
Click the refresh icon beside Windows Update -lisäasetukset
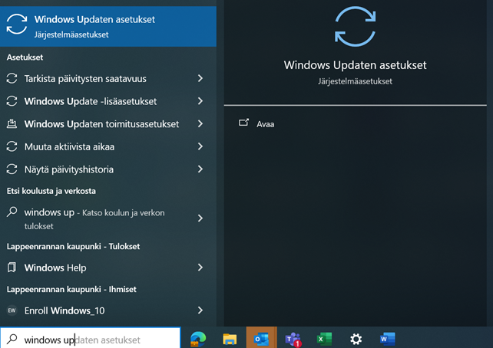[x=12, y=101]
